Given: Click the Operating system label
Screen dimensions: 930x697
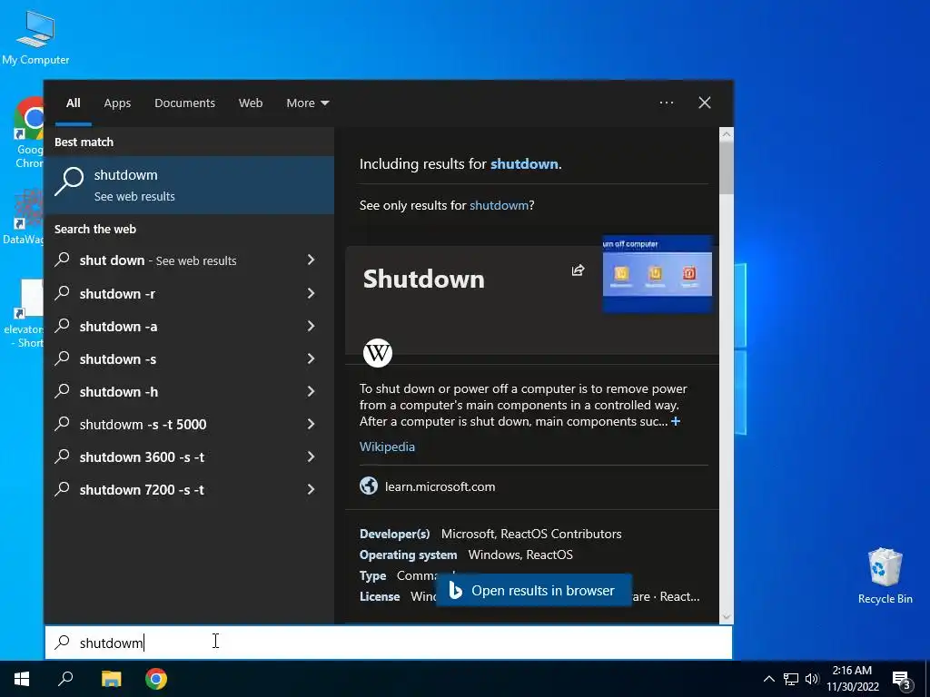Looking at the screenshot, I should (x=408, y=555).
